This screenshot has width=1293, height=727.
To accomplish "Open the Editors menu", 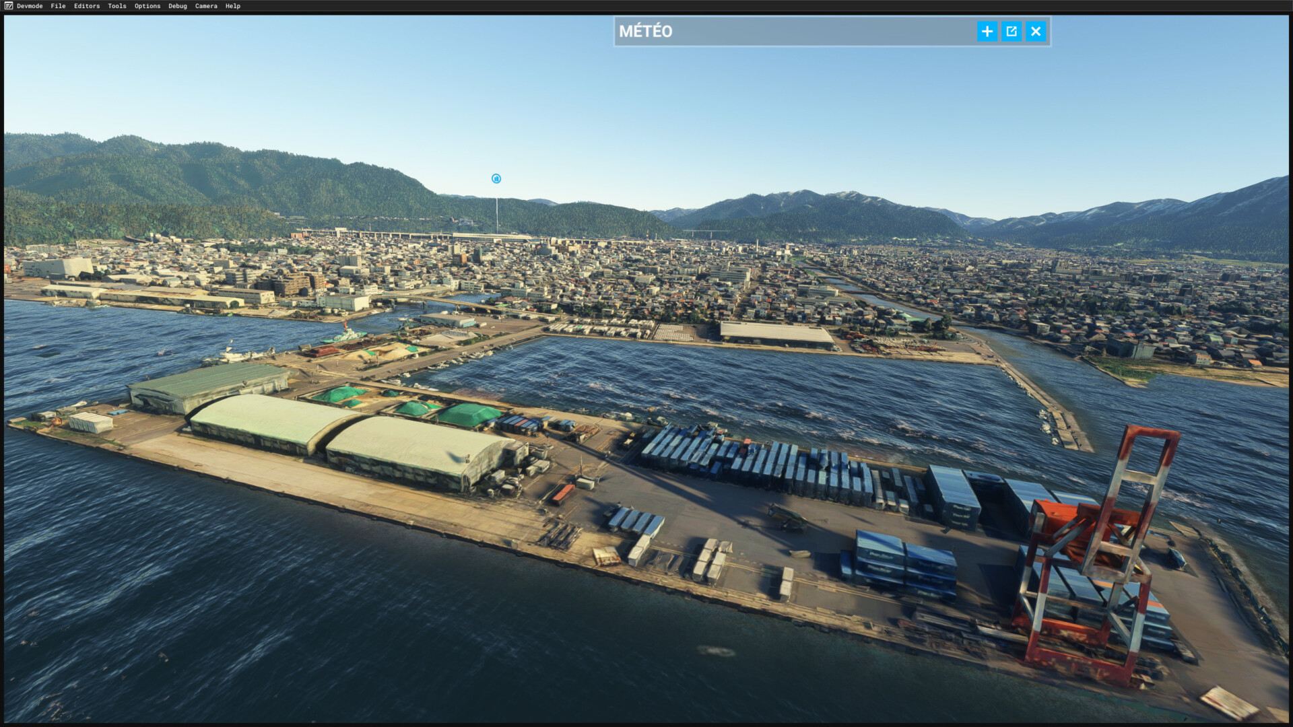I will tap(87, 6).
